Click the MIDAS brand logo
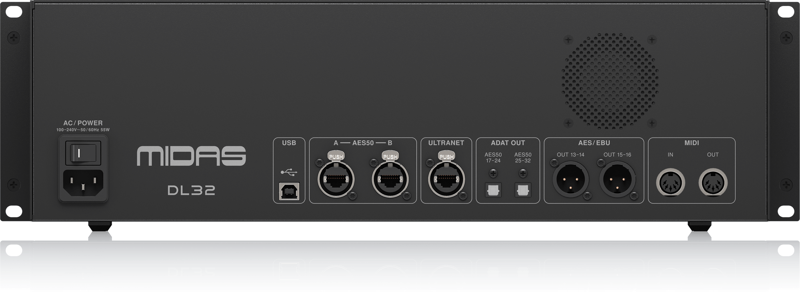This screenshot has height=296, width=800. click(191, 156)
